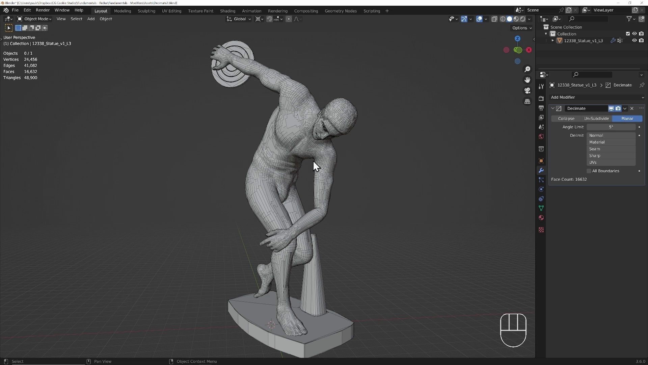Select rendered viewport shading

coord(522,19)
